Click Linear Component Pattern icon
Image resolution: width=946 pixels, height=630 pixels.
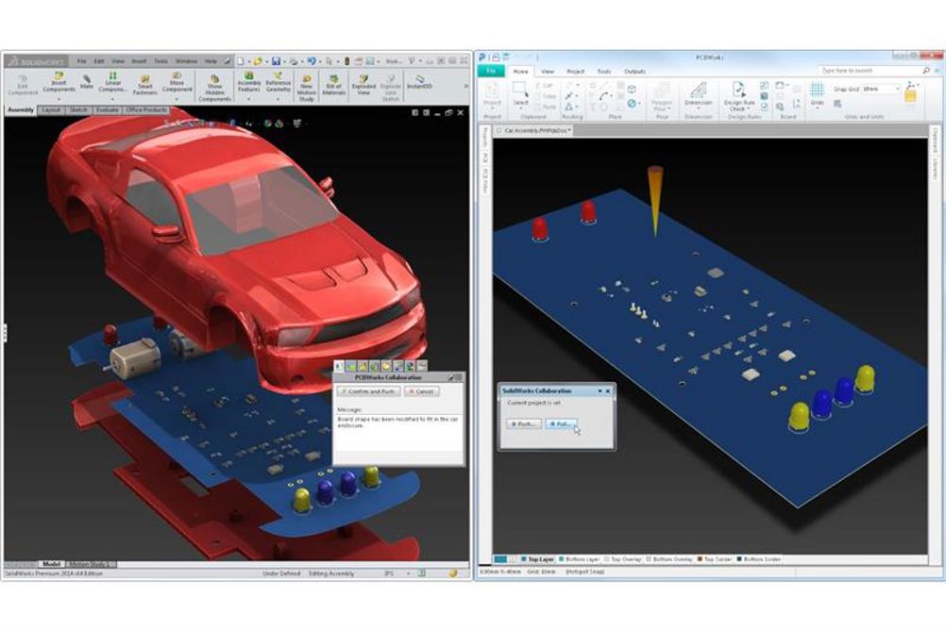coord(112,81)
